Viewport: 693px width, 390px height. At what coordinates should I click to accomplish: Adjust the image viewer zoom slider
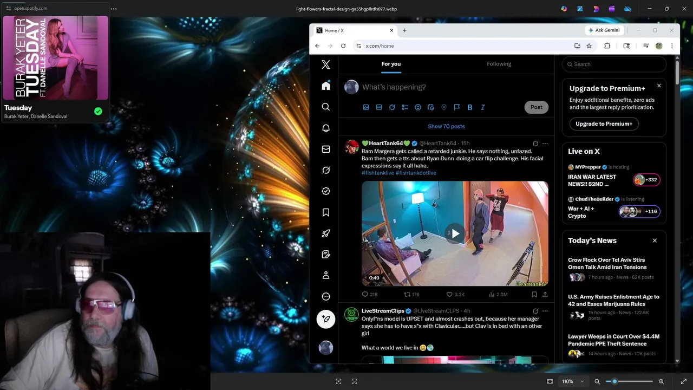pyautogui.click(x=629, y=381)
